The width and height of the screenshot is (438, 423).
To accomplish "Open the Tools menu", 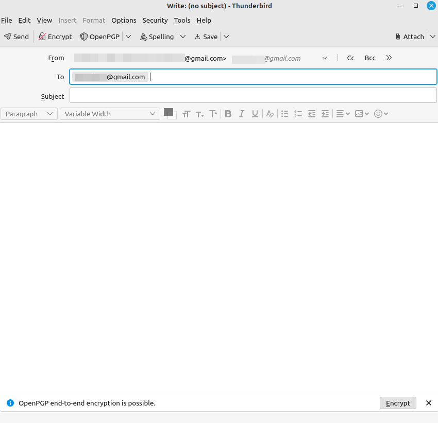I will 182,21.
